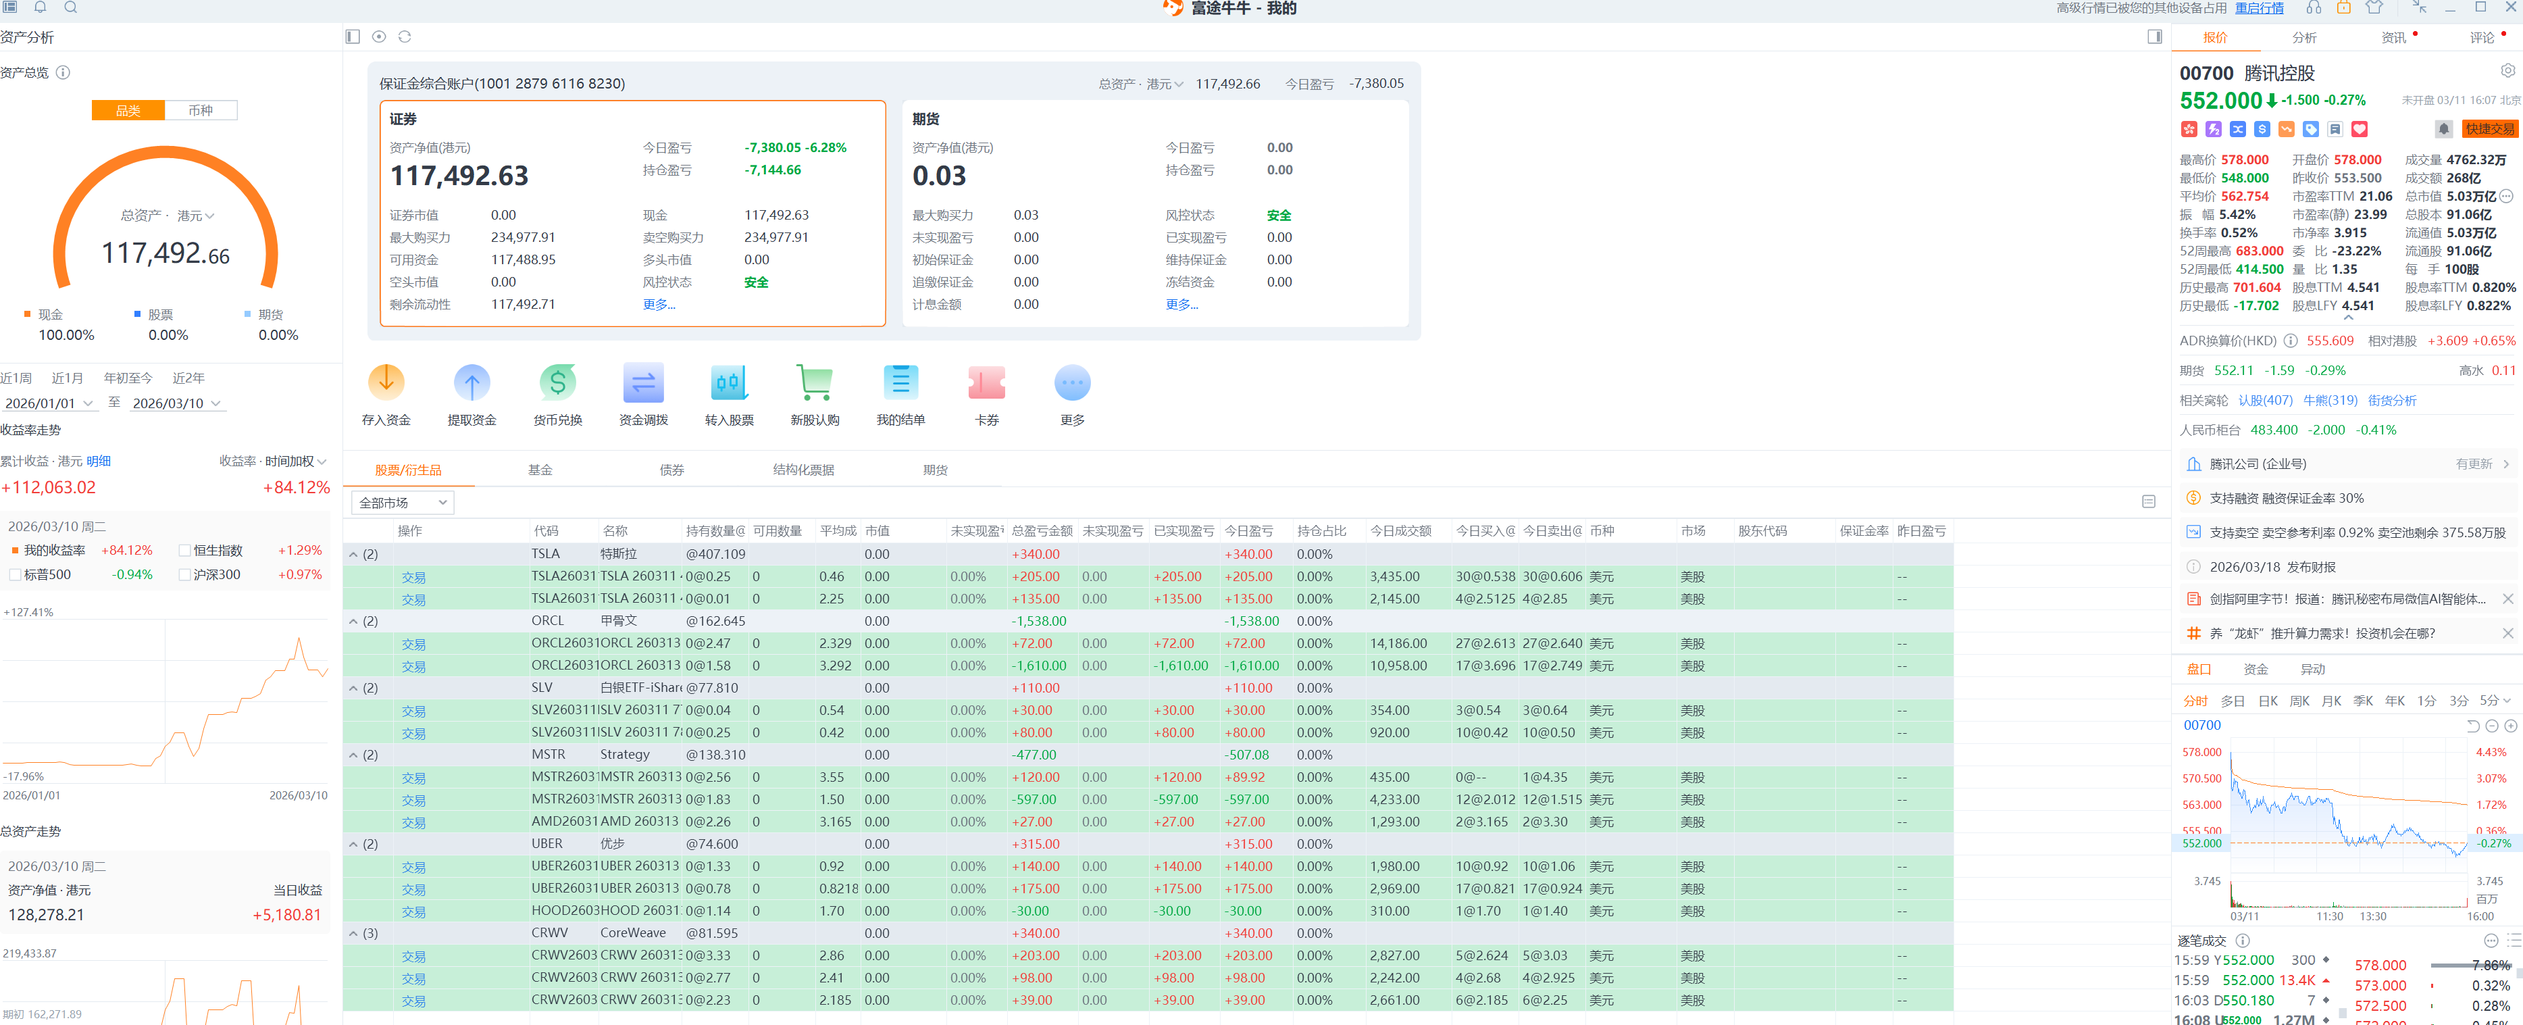Click the alert bell icon beside 快捷交易

(x=2443, y=129)
